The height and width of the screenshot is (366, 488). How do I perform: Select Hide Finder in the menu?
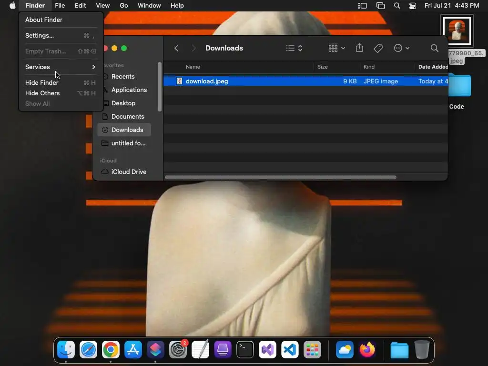pos(61,82)
